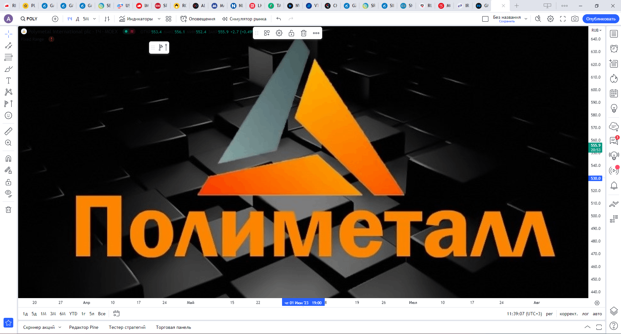621x334 pixels.
Task: Change the chart bar style
Action: (107, 19)
